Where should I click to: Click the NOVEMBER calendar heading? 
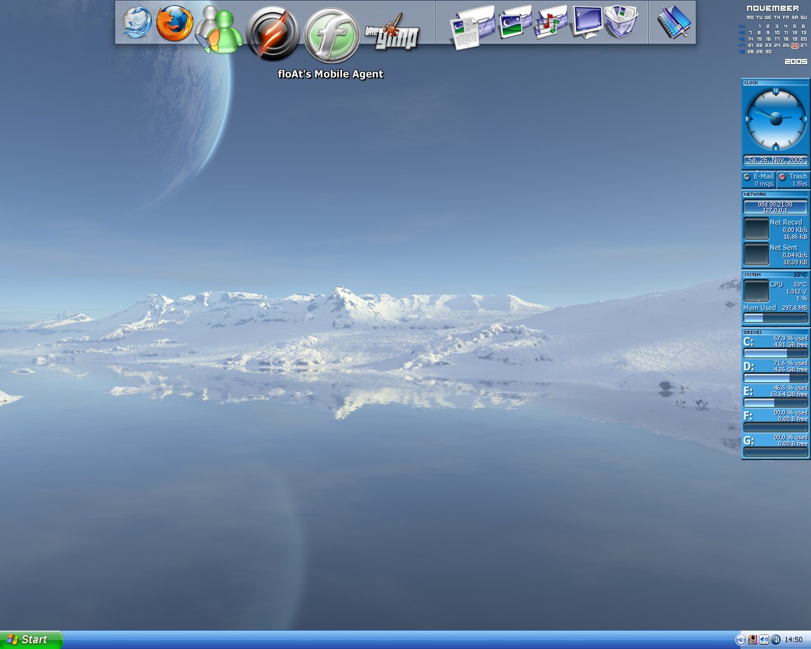772,8
